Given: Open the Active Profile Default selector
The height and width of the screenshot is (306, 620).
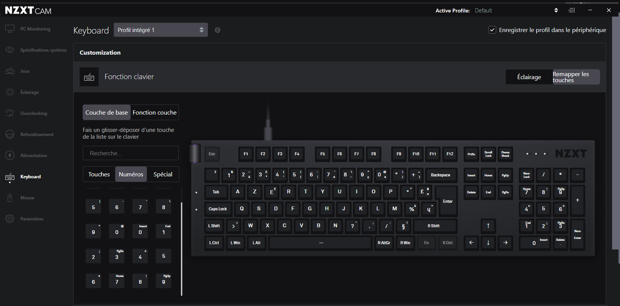Looking at the screenshot, I should [x=556, y=11].
